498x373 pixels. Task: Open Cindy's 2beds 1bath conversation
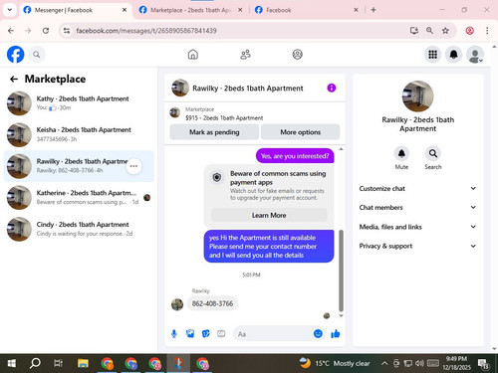pos(79,229)
